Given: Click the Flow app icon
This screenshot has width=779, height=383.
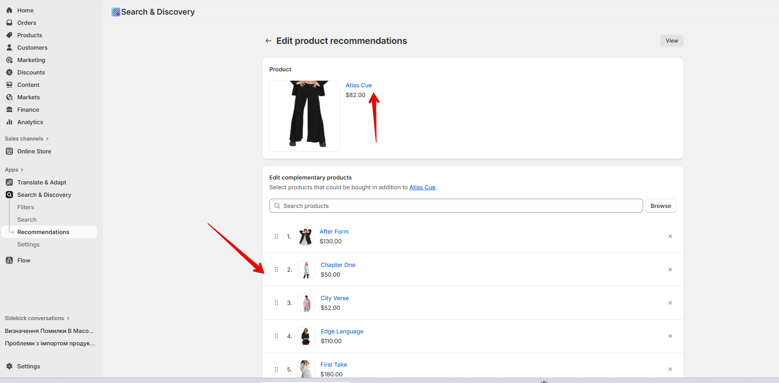Looking at the screenshot, I should [x=9, y=260].
